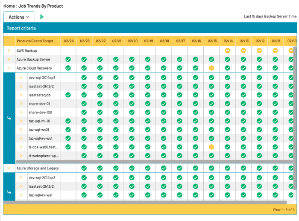Screen dimensions: 299x221
Task: Expand dev-sql-2014sp3 under Azure Cloud Recovery
Action: pos(21,78)
